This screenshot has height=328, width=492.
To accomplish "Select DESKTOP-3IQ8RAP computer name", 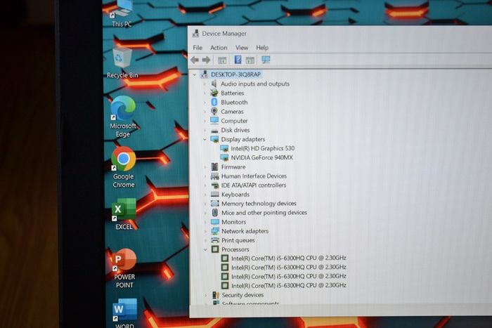I will click(235, 74).
